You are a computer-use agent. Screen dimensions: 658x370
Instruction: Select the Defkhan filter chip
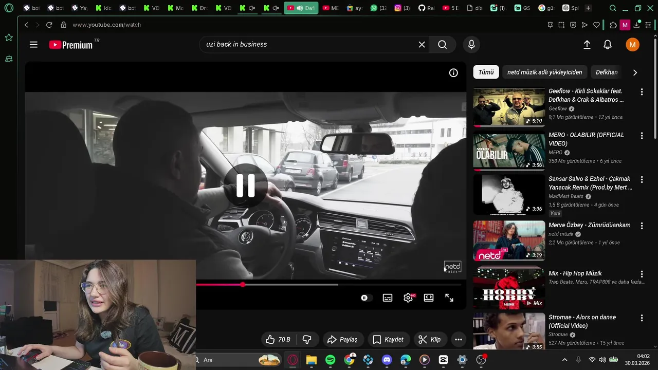[x=607, y=72]
